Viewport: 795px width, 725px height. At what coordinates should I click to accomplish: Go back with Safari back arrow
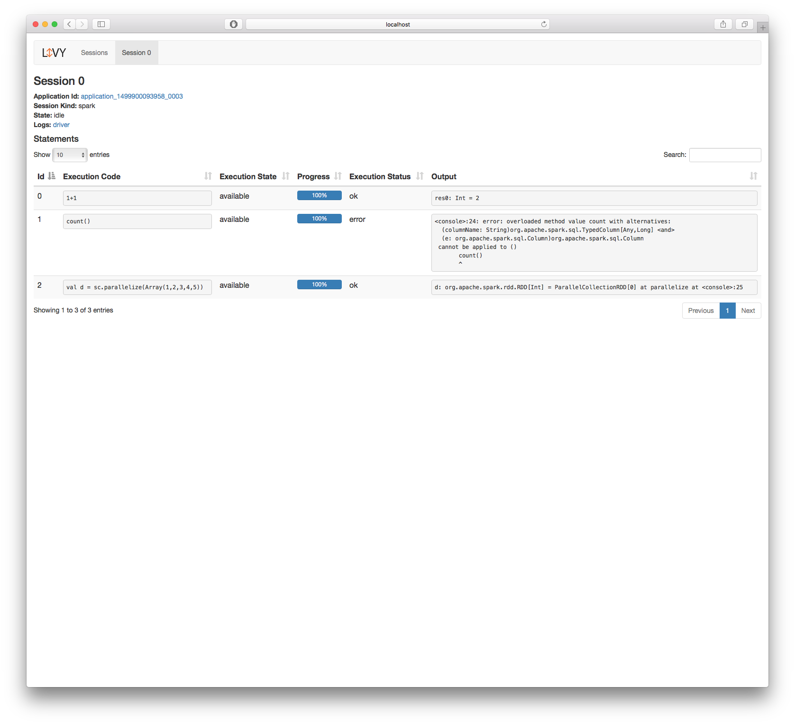pyautogui.click(x=69, y=24)
